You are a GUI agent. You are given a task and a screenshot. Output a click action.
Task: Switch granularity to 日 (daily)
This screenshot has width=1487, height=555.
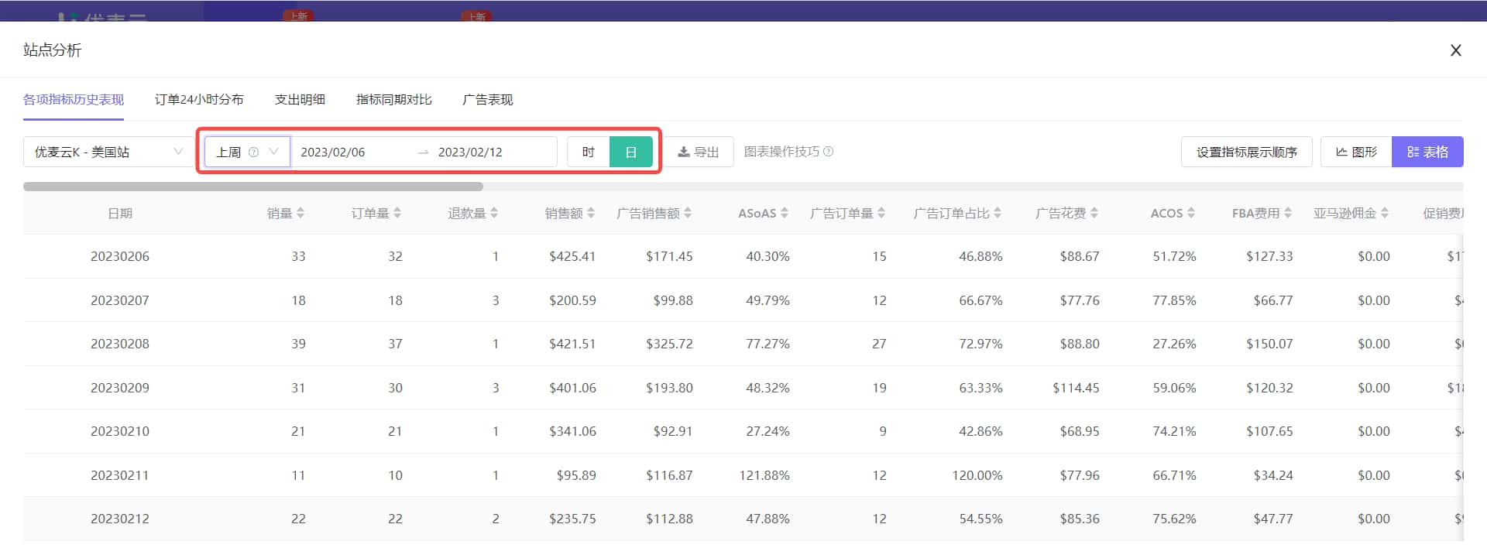[x=631, y=152]
